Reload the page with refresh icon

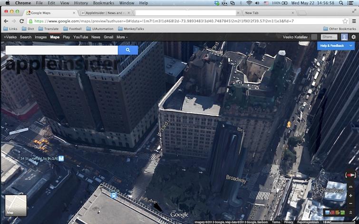pyautogui.click(x=22, y=21)
